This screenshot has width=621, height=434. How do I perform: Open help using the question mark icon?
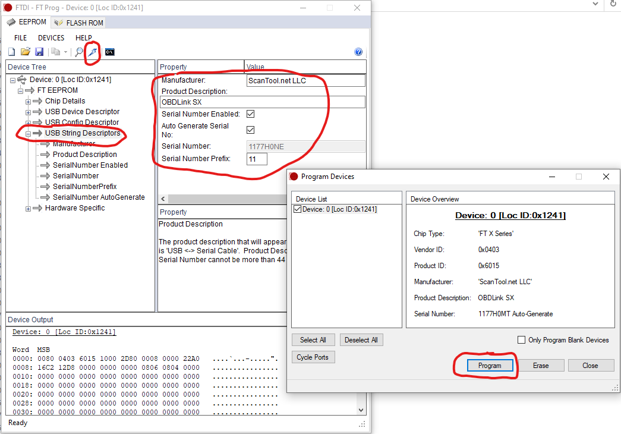(358, 52)
